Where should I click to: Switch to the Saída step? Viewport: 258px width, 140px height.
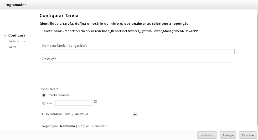point(12,47)
